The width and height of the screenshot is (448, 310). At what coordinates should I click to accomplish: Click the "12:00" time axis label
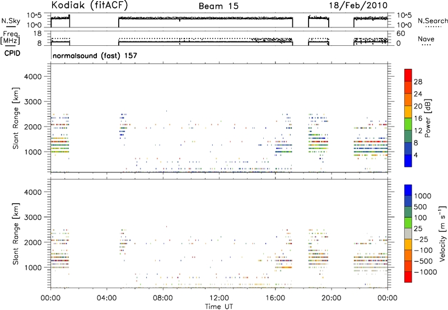pyautogui.click(x=219, y=298)
